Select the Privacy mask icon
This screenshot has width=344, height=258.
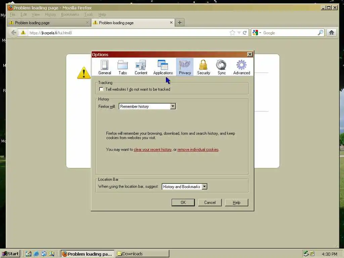point(185,65)
